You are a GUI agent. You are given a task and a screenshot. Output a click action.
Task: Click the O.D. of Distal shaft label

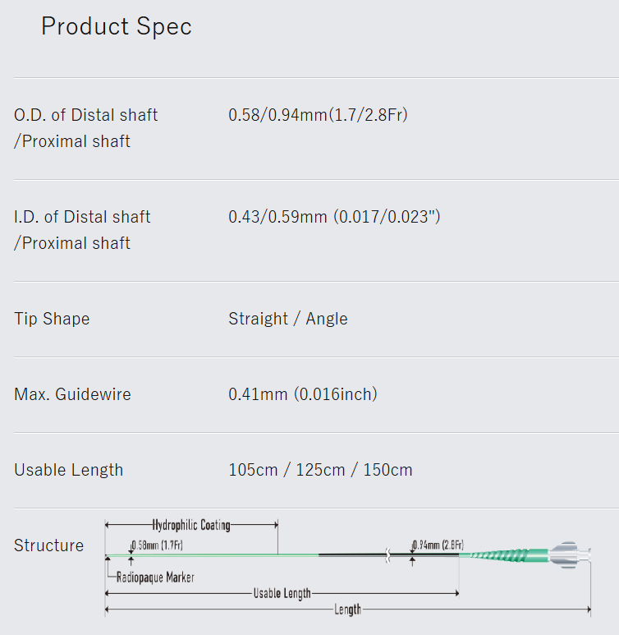pos(86,115)
